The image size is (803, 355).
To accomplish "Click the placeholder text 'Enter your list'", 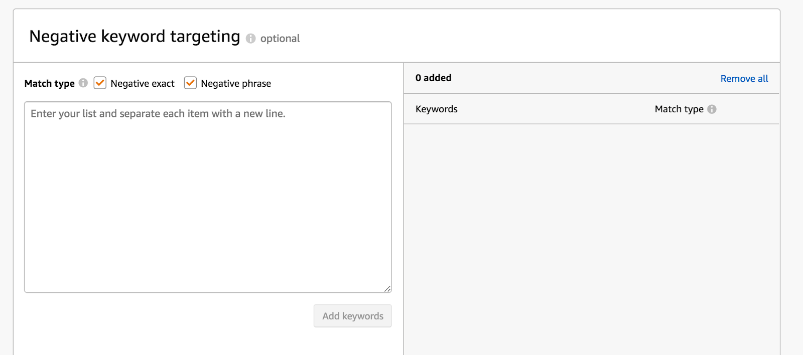I will [158, 114].
